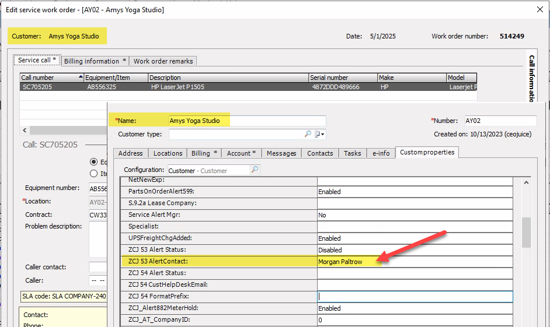550x327 pixels.
Task: Click the Call information vertical side tab
Action: [532, 78]
